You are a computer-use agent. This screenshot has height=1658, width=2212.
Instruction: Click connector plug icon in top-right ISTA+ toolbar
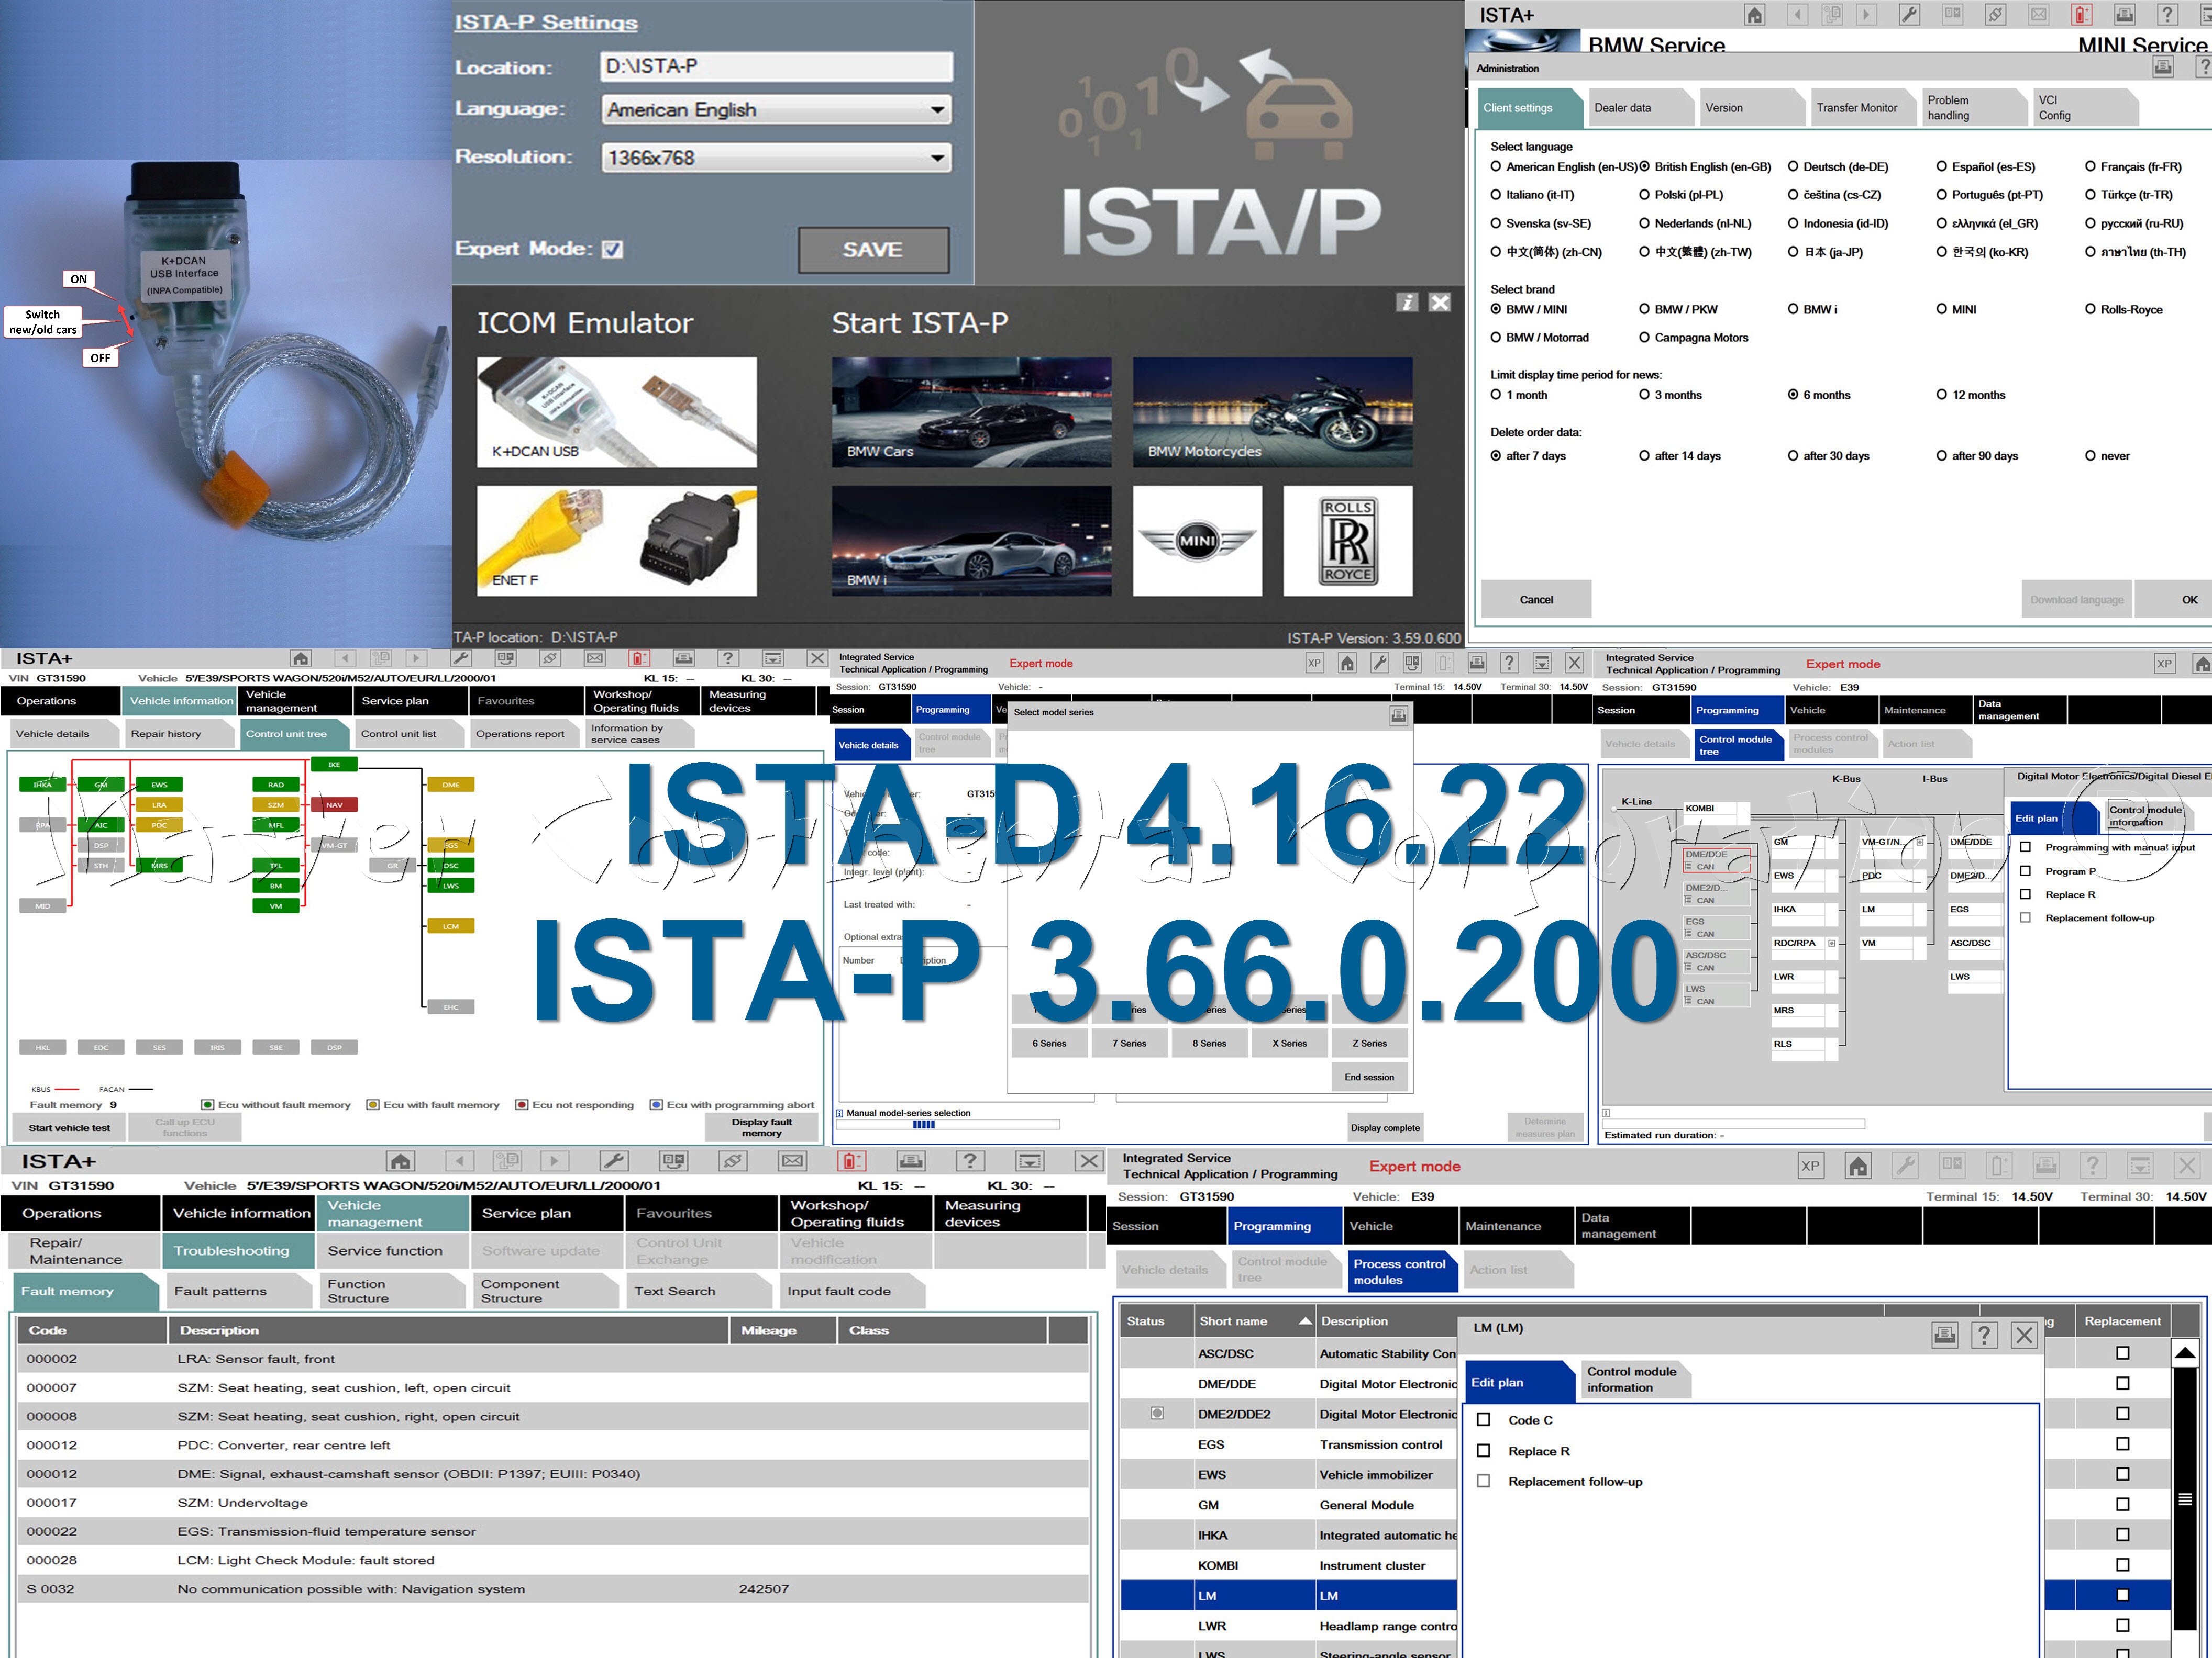[1995, 15]
